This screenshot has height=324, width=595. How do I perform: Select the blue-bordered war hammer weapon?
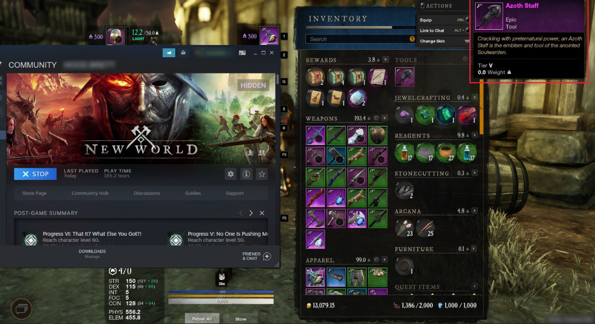coord(336,156)
